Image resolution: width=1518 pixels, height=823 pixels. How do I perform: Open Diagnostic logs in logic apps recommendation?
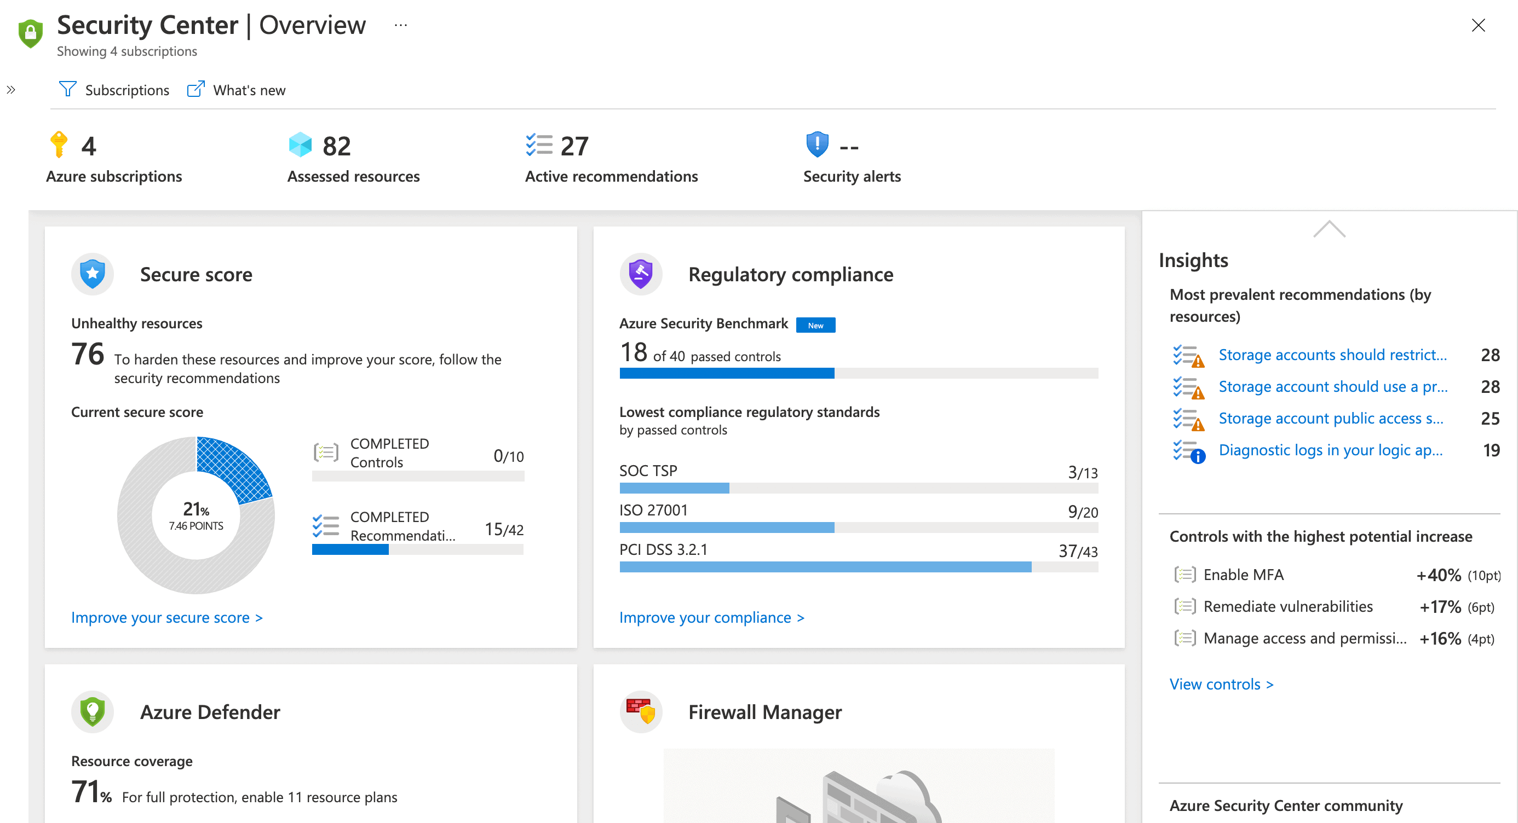1330,450
